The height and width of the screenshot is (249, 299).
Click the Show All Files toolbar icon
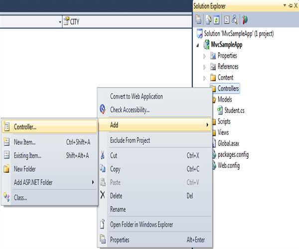[208, 20]
